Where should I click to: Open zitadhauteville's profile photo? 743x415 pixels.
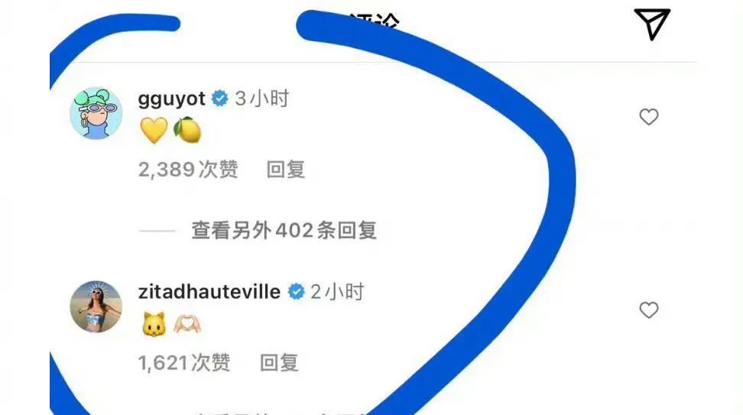click(96, 306)
